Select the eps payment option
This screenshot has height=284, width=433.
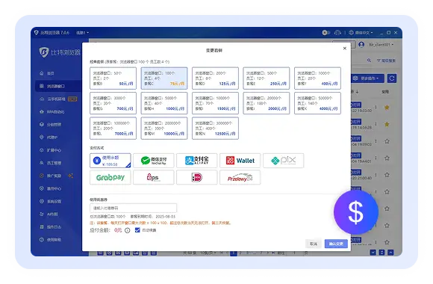tap(154, 177)
